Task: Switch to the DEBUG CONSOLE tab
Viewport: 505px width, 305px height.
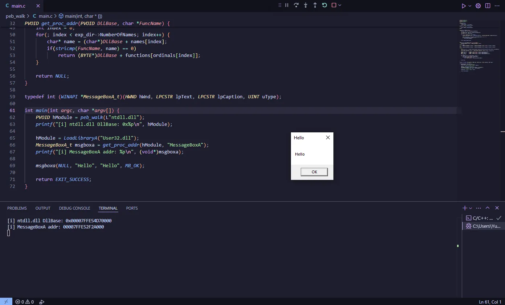Action: tap(74, 208)
